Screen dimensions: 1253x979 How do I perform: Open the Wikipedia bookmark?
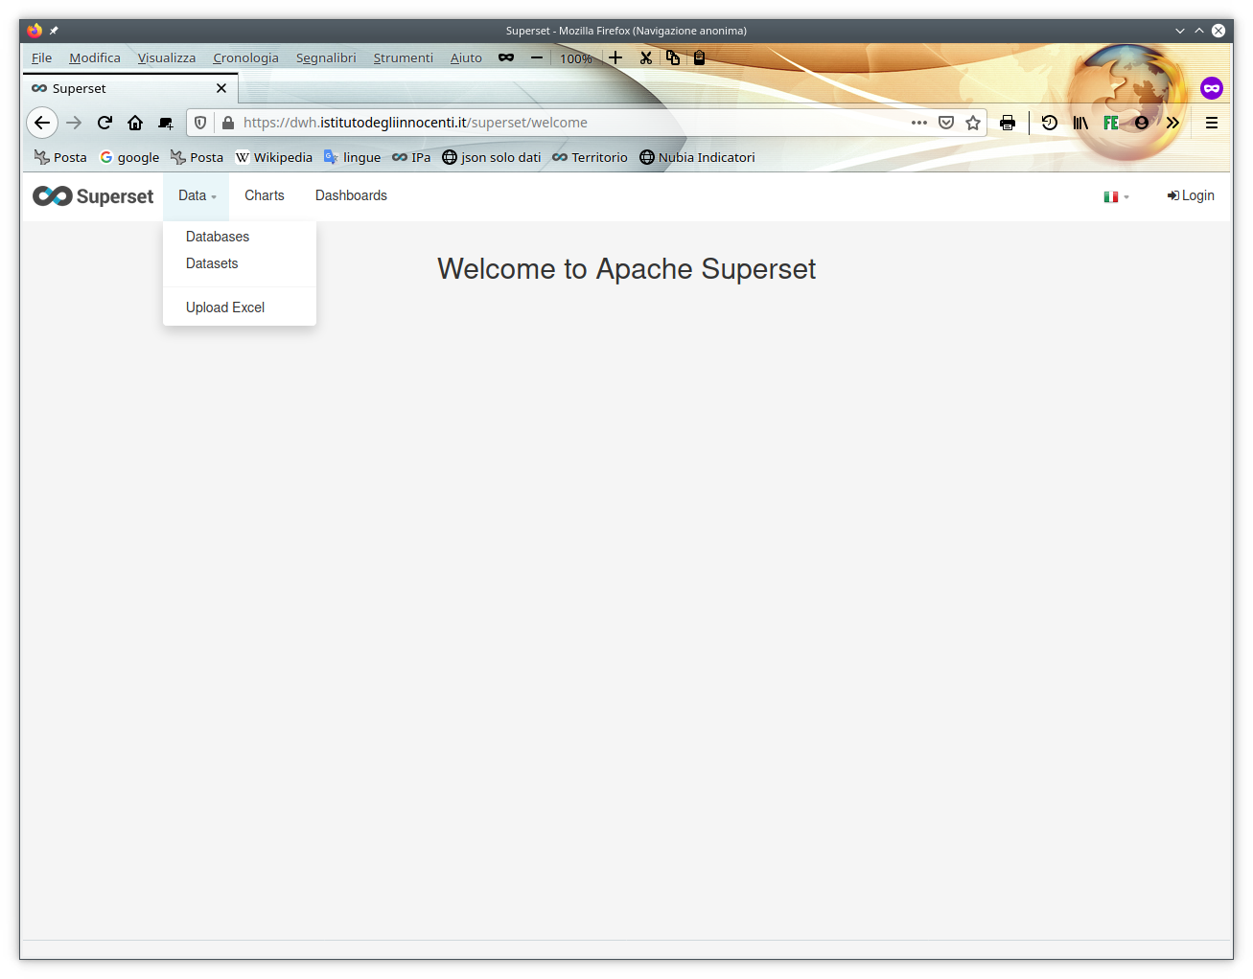(x=274, y=157)
